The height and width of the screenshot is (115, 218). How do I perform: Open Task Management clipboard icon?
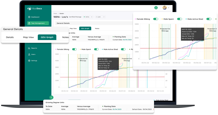(x=29, y=23)
